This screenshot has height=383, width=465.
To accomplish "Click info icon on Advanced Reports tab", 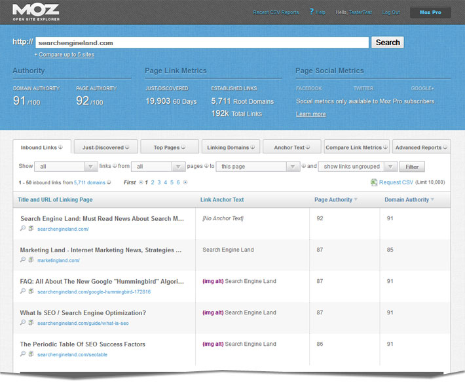I will (x=445, y=147).
